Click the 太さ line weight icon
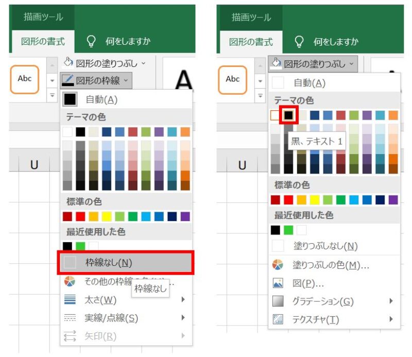 point(70,299)
